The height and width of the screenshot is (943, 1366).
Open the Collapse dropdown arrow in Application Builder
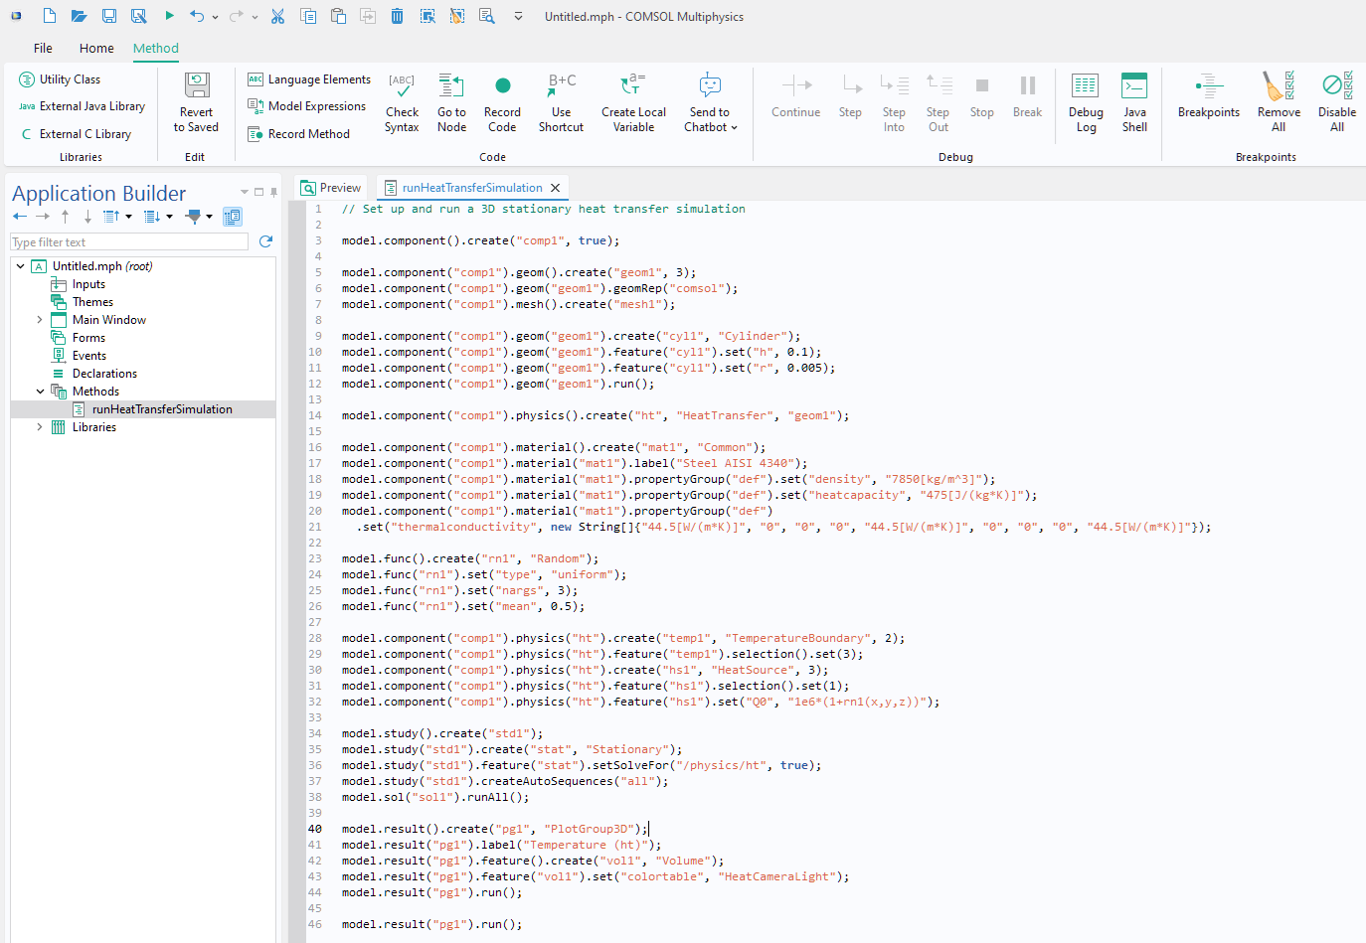click(128, 217)
